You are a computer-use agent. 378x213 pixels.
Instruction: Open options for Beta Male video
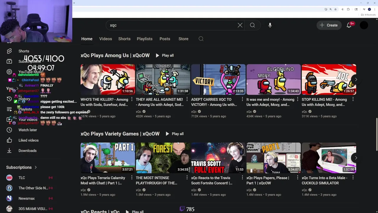click(x=353, y=177)
